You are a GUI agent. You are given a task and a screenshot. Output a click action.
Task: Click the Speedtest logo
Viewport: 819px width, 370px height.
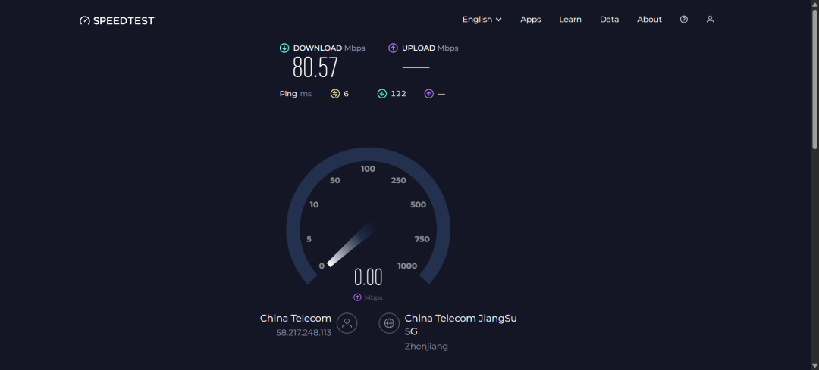tap(118, 21)
